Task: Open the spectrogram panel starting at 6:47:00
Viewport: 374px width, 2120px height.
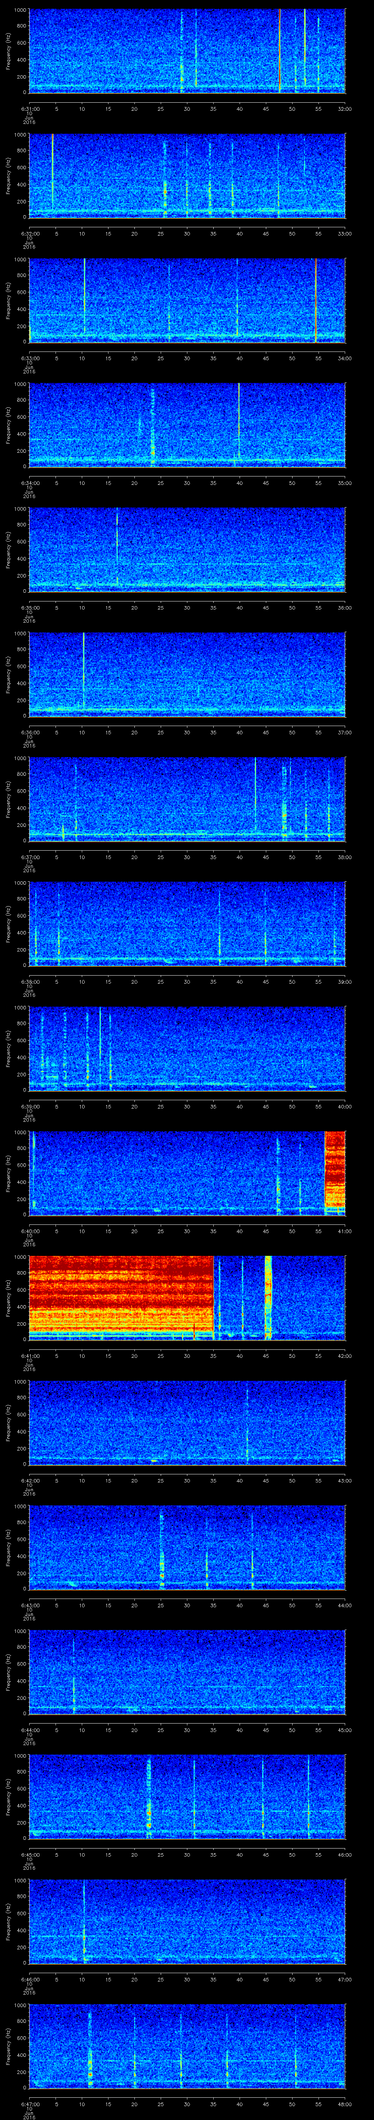Action: (187, 2047)
